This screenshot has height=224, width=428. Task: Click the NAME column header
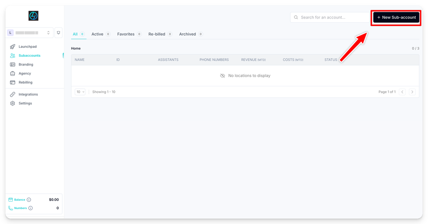point(80,60)
